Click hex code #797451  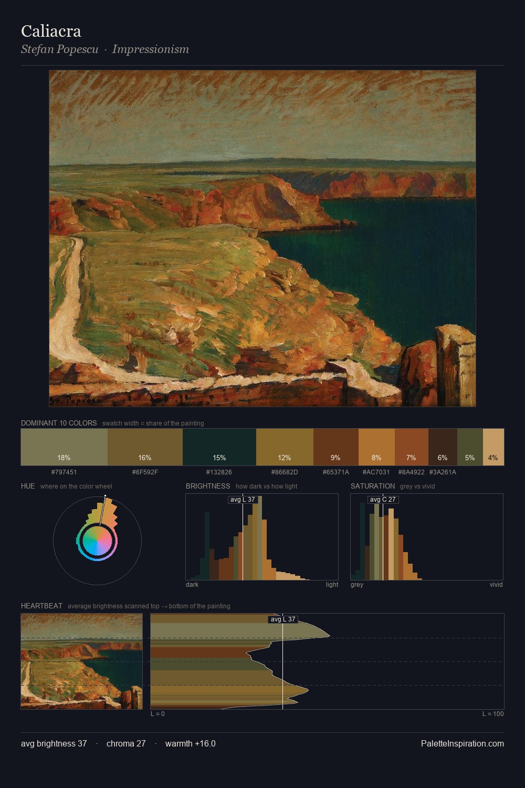coord(64,472)
